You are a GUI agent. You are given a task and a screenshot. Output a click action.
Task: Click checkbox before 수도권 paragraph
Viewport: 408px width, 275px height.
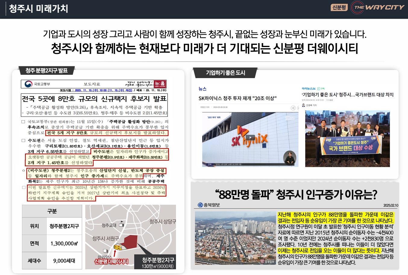tap(24, 141)
